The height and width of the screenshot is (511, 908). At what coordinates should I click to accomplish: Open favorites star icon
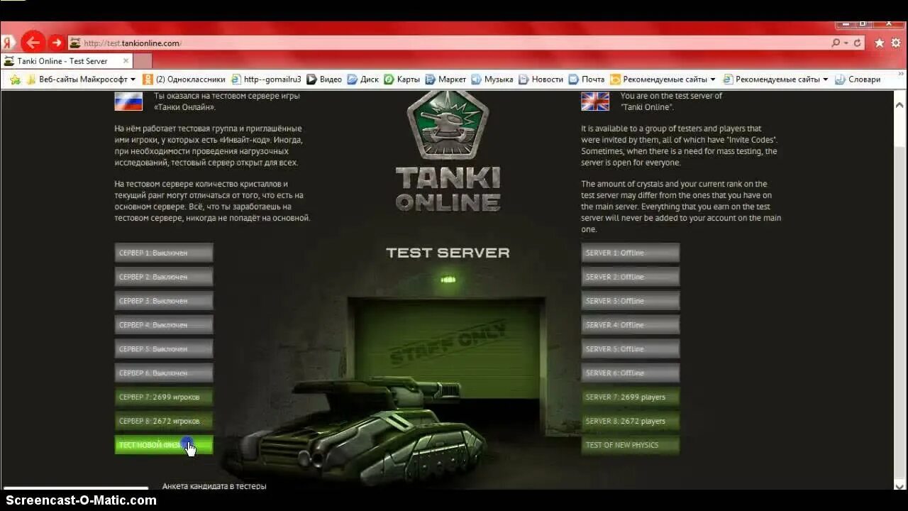[880, 43]
